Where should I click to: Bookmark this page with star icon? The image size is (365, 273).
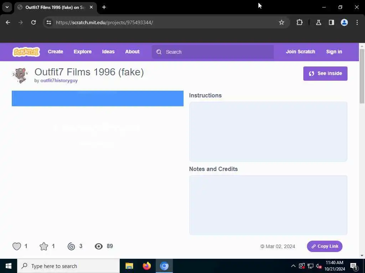tap(282, 22)
